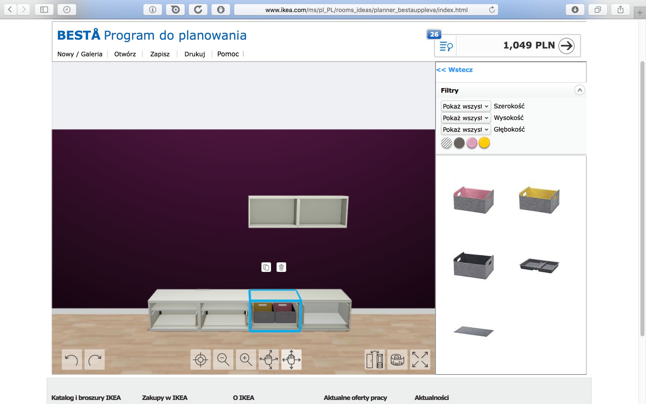Select the yellow color filter swatch

click(484, 143)
